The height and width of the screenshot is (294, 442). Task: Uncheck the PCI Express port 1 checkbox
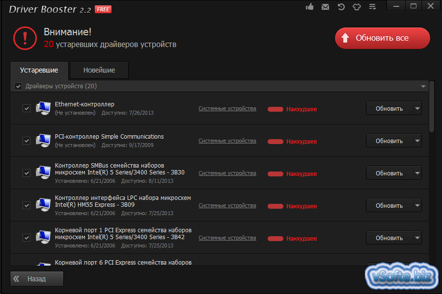click(x=27, y=238)
